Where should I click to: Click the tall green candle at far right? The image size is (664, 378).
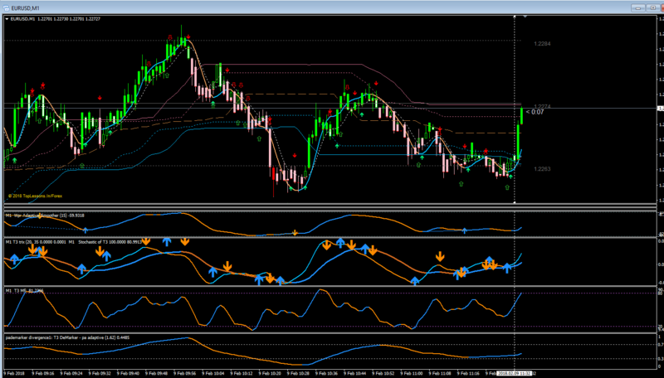coord(518,139)
